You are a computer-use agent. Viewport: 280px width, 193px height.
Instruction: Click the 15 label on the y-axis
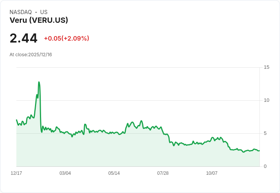266,67
